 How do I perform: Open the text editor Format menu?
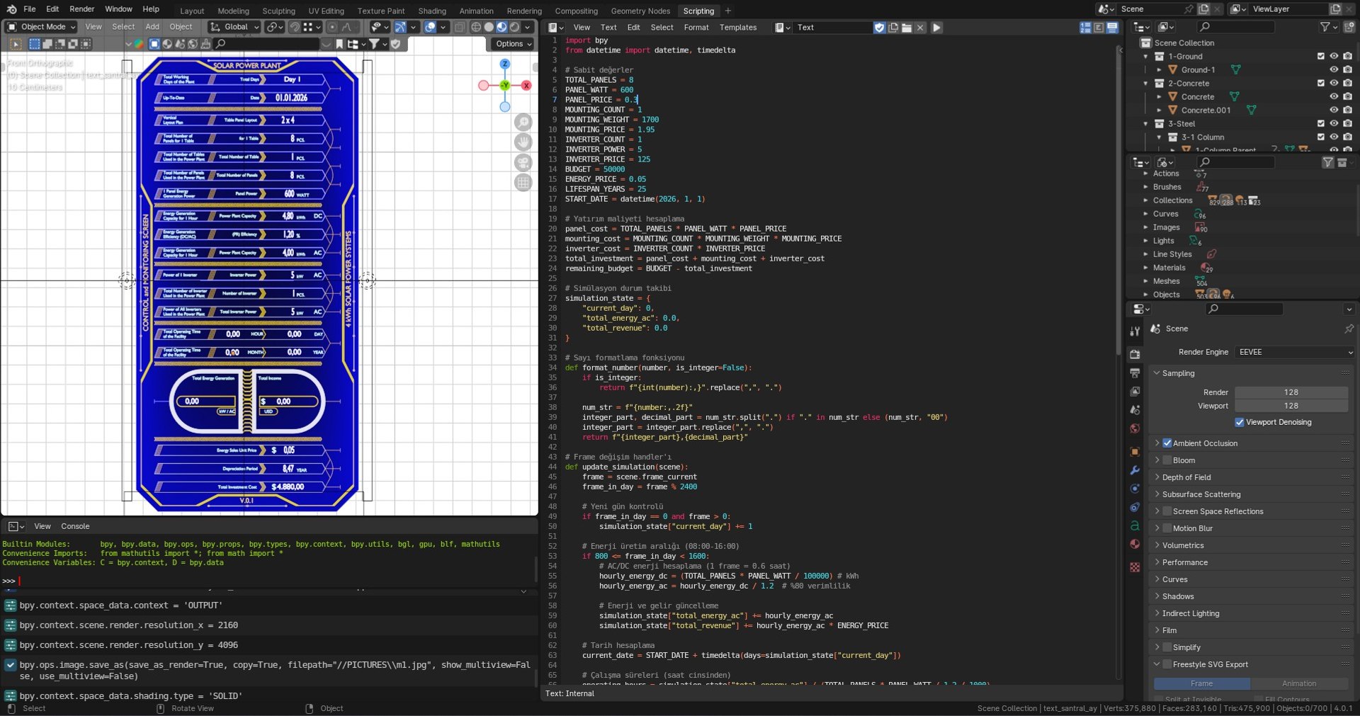696,28
